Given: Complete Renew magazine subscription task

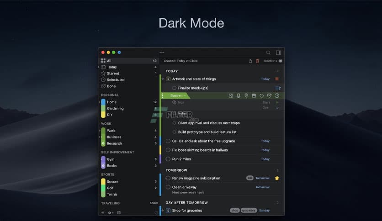Looking at the screenshot, I should pos(168,178).
